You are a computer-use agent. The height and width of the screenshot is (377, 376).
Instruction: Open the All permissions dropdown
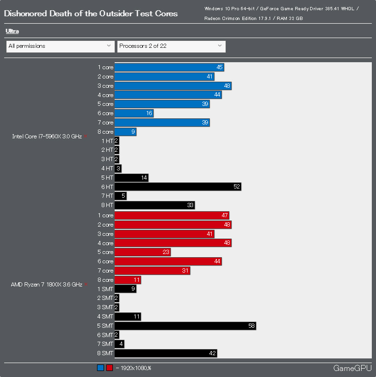coord(60,46)
